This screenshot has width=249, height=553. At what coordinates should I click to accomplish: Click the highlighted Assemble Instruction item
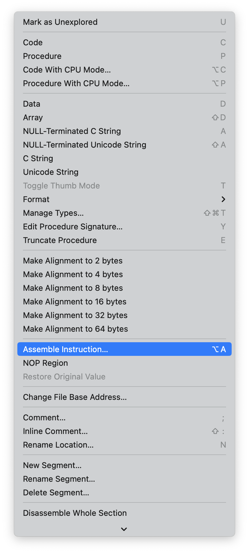[x=66, y=349]
